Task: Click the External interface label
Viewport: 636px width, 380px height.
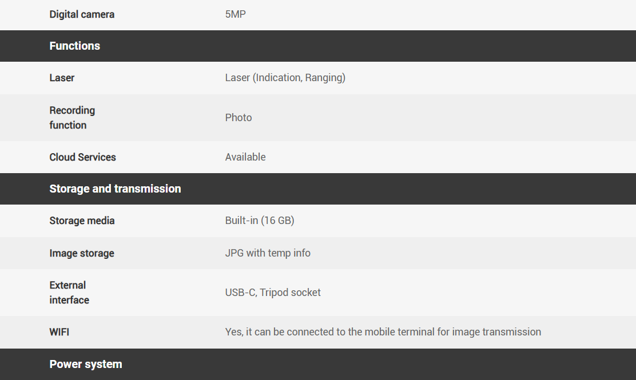Action: click(69, 293)
